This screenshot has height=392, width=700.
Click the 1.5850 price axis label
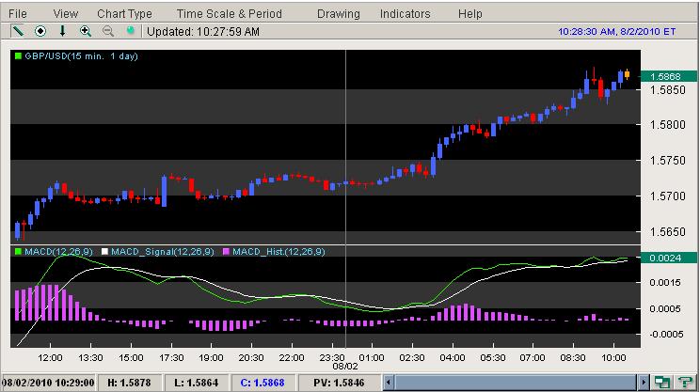[667, 89]
